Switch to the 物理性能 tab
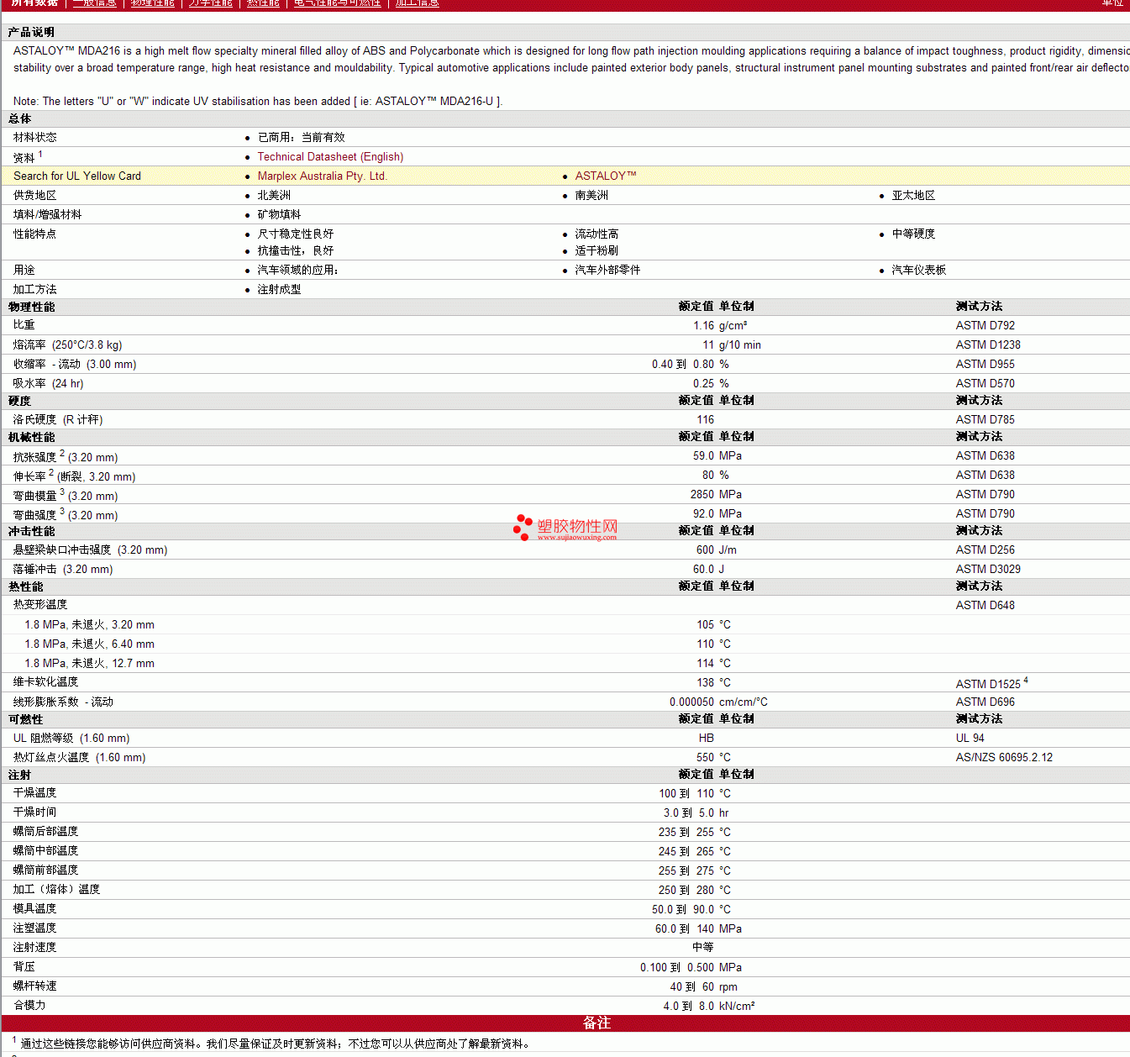This screenshot has width=1130, height=1057. (153, 3)
